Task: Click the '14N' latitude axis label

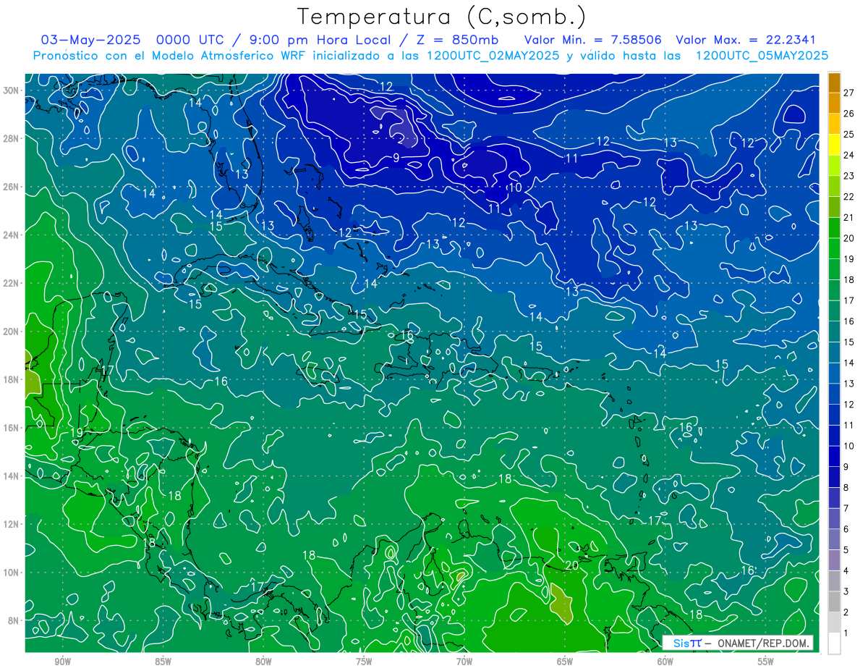Action: click(x=12, y=476)
